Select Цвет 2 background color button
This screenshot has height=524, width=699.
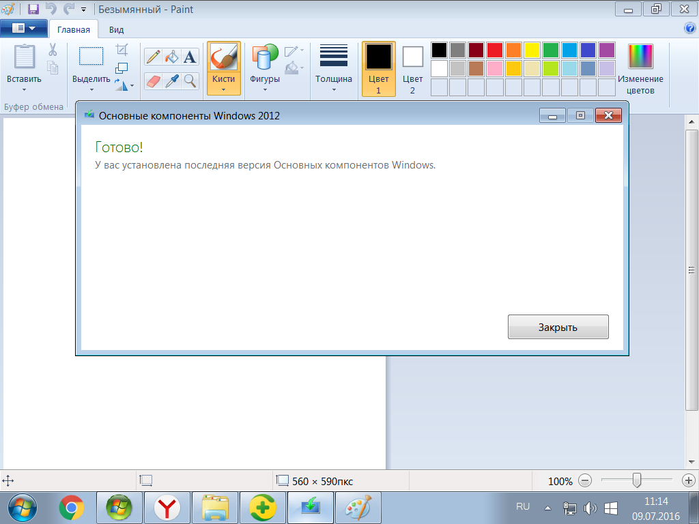point(412,69)
